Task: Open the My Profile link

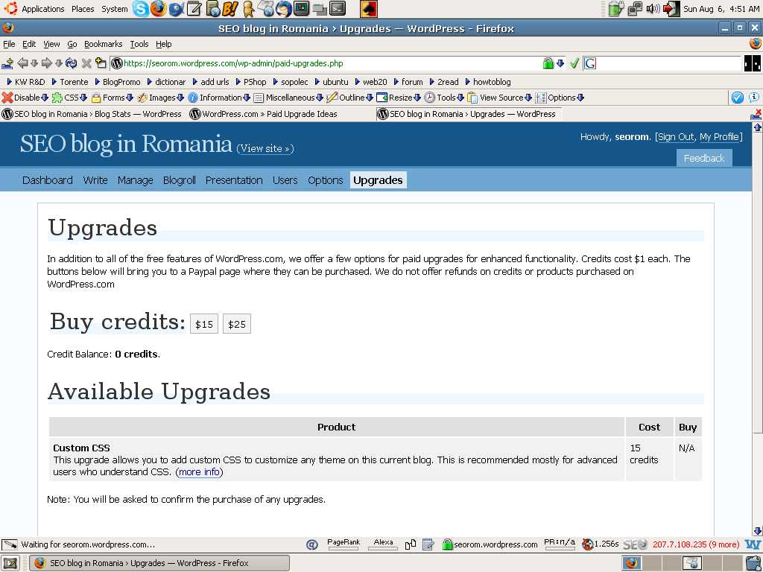Action: [720, 137]
